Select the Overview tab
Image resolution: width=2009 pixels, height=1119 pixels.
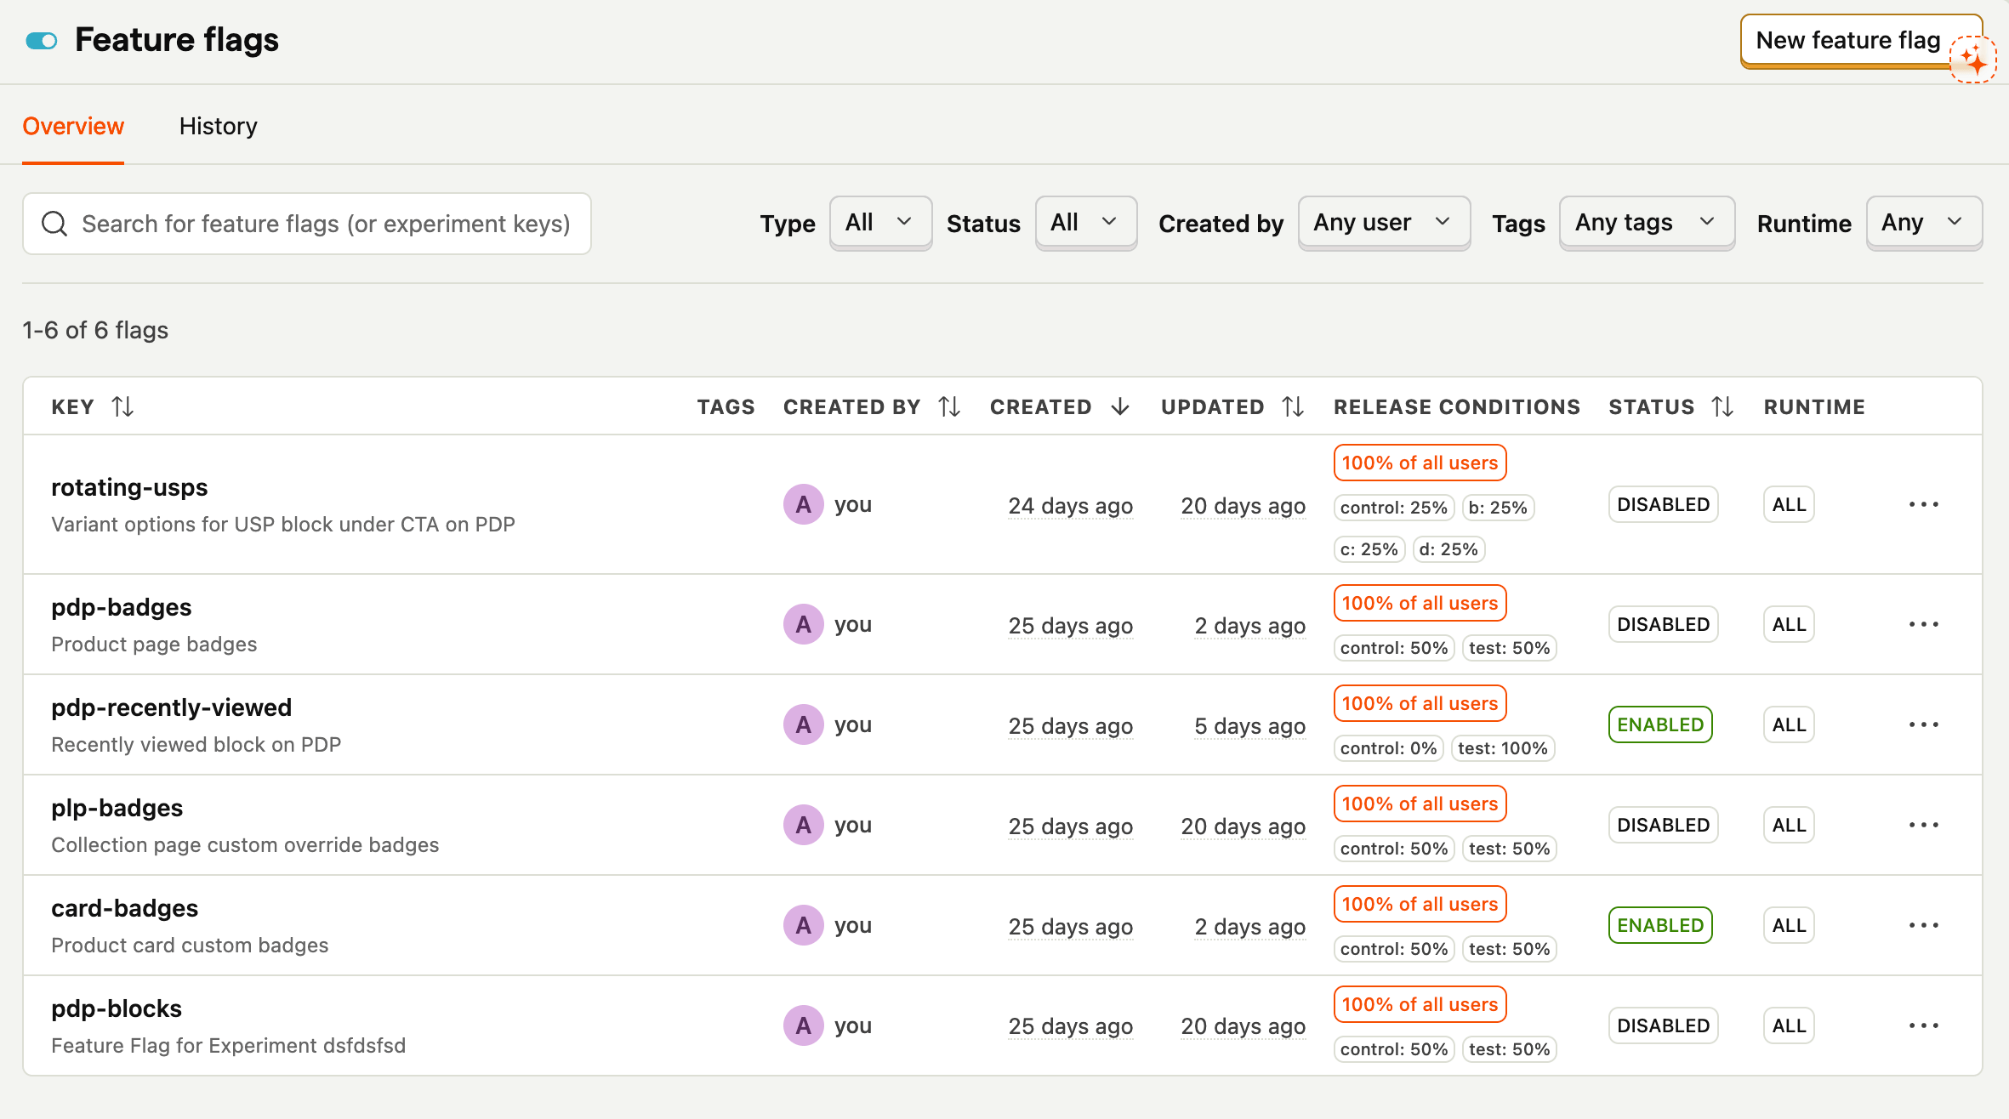pos(73,126)
